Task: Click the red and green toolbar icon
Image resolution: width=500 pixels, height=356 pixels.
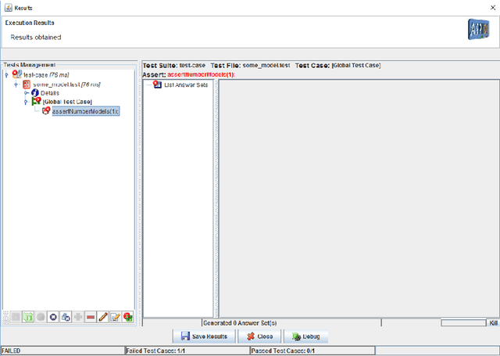Action: [128, 317]
